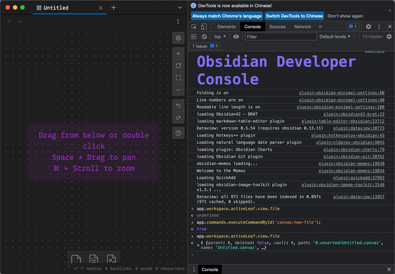Clear the console

tap(204, 37)
